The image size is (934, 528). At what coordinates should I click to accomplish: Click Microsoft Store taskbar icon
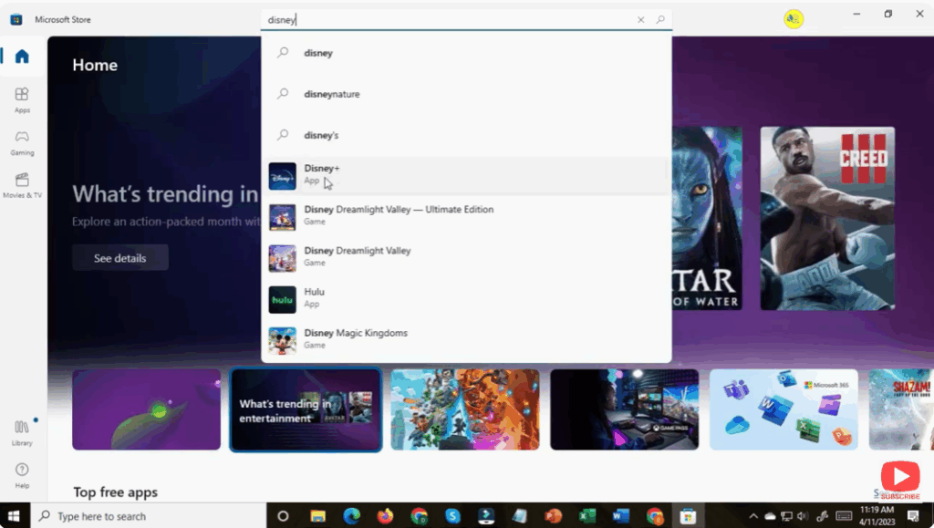tap(688, 516)
